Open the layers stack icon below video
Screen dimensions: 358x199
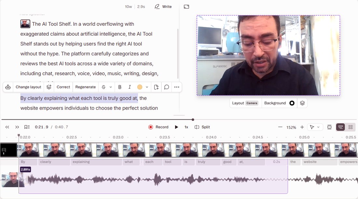pyautogui.click(x=302, y=103)
